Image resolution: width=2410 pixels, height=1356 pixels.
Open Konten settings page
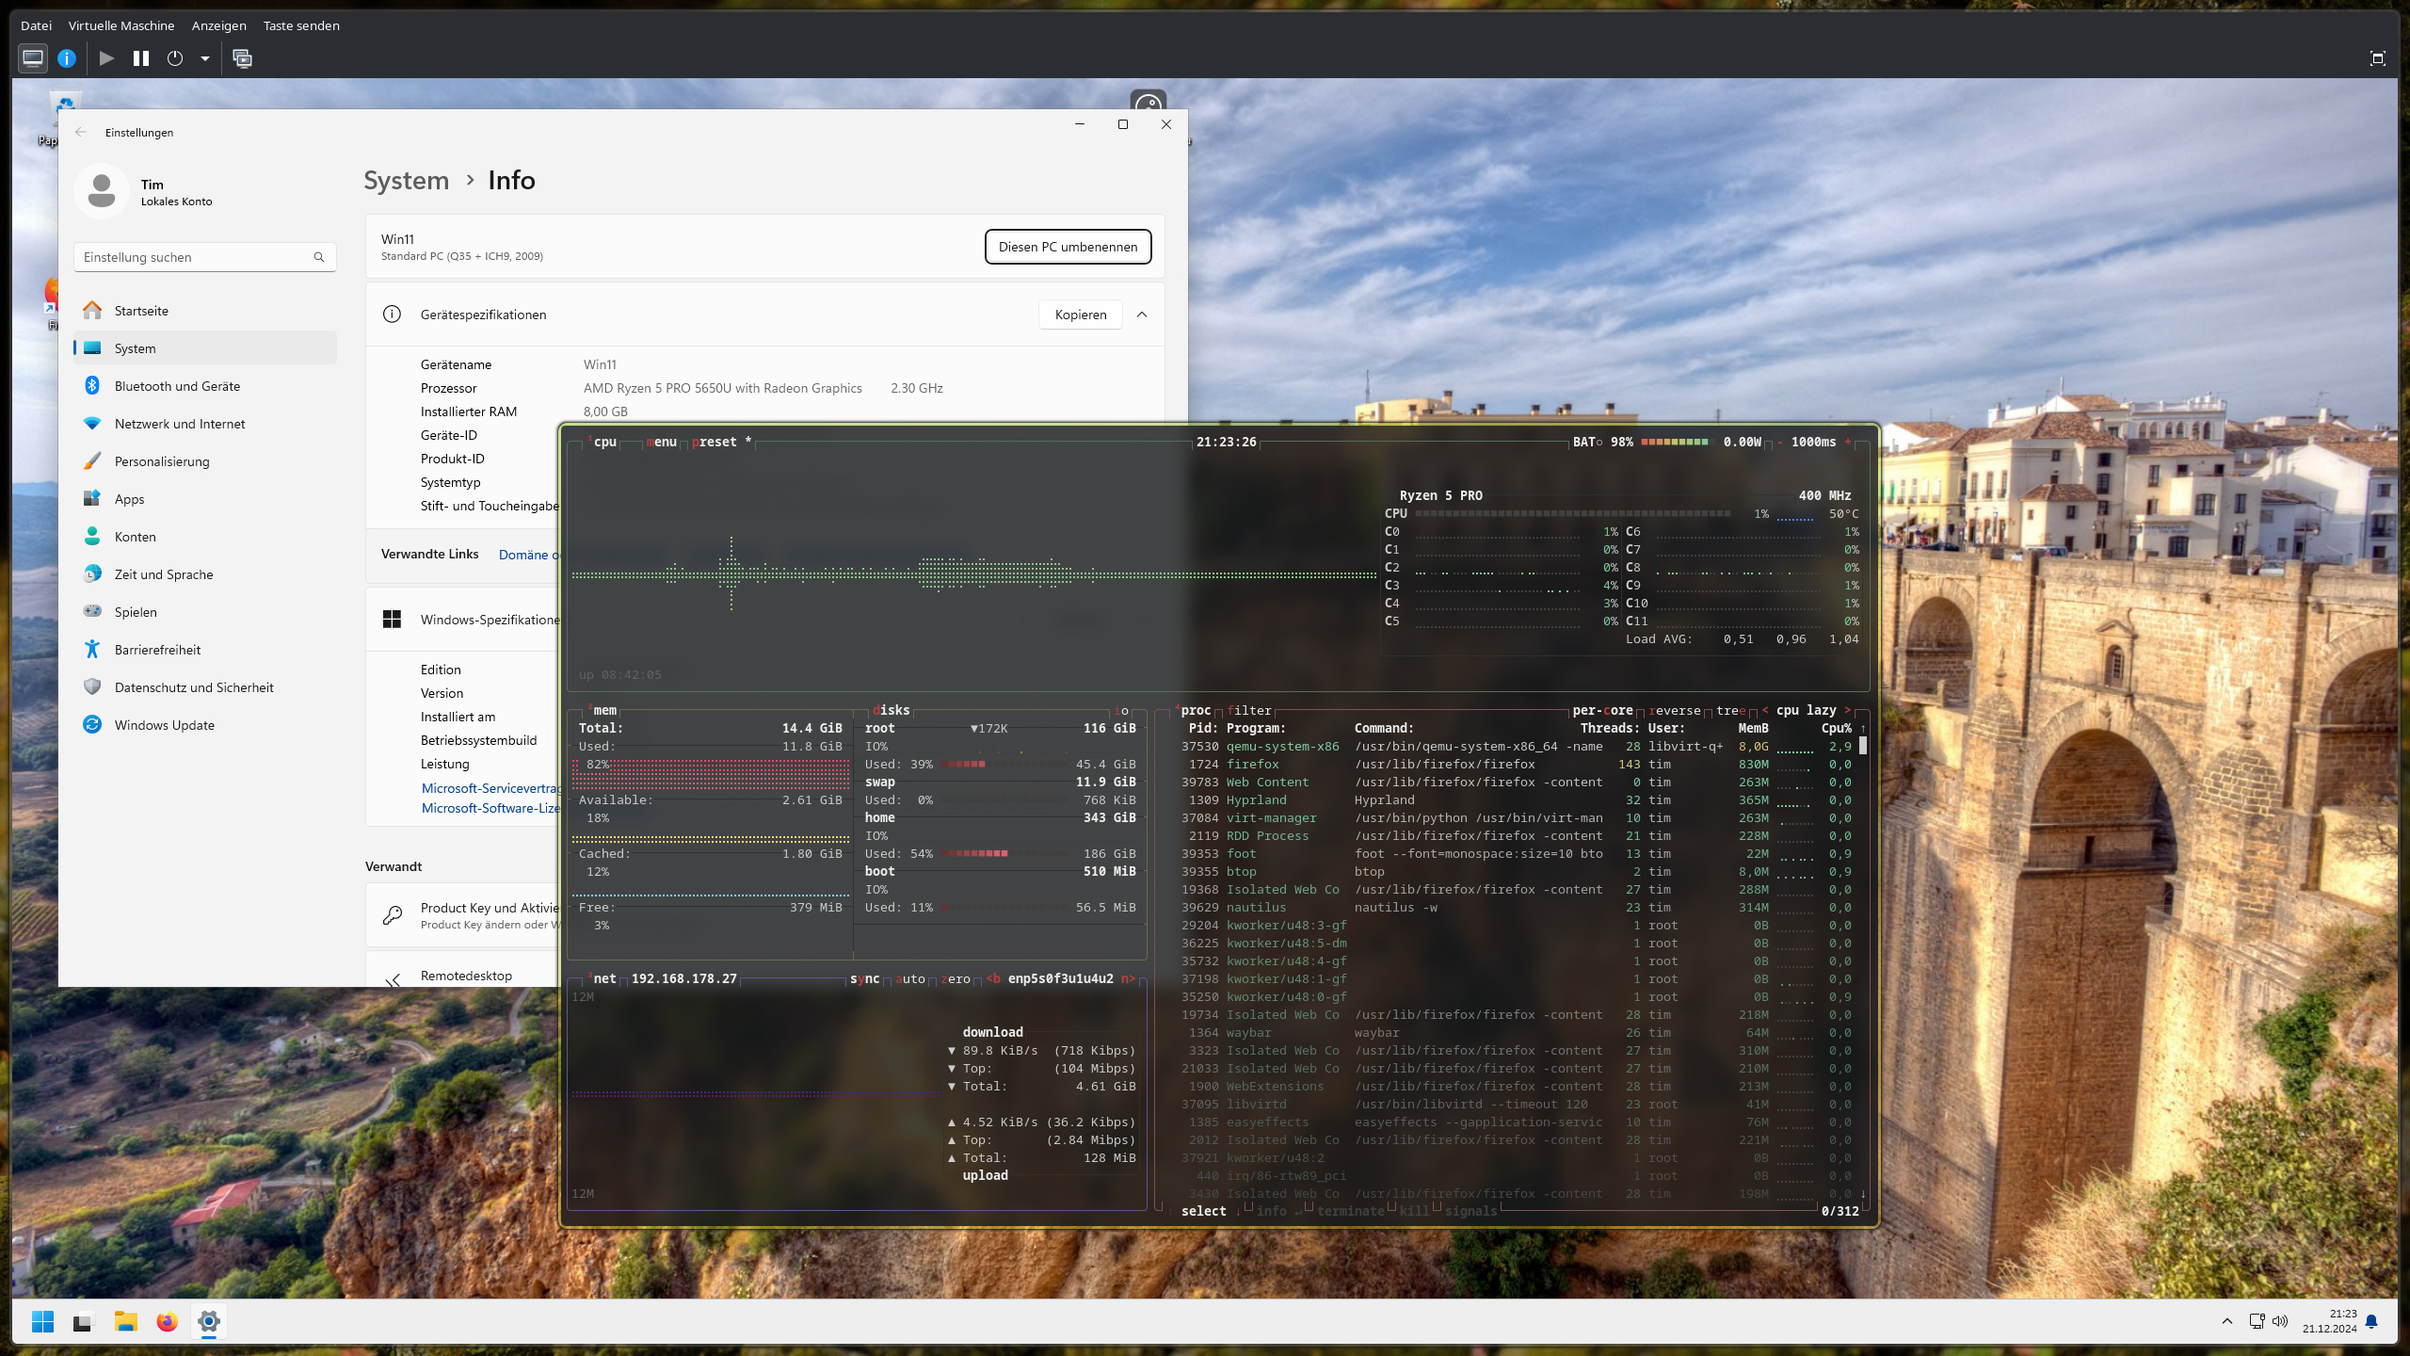[204, 537]
